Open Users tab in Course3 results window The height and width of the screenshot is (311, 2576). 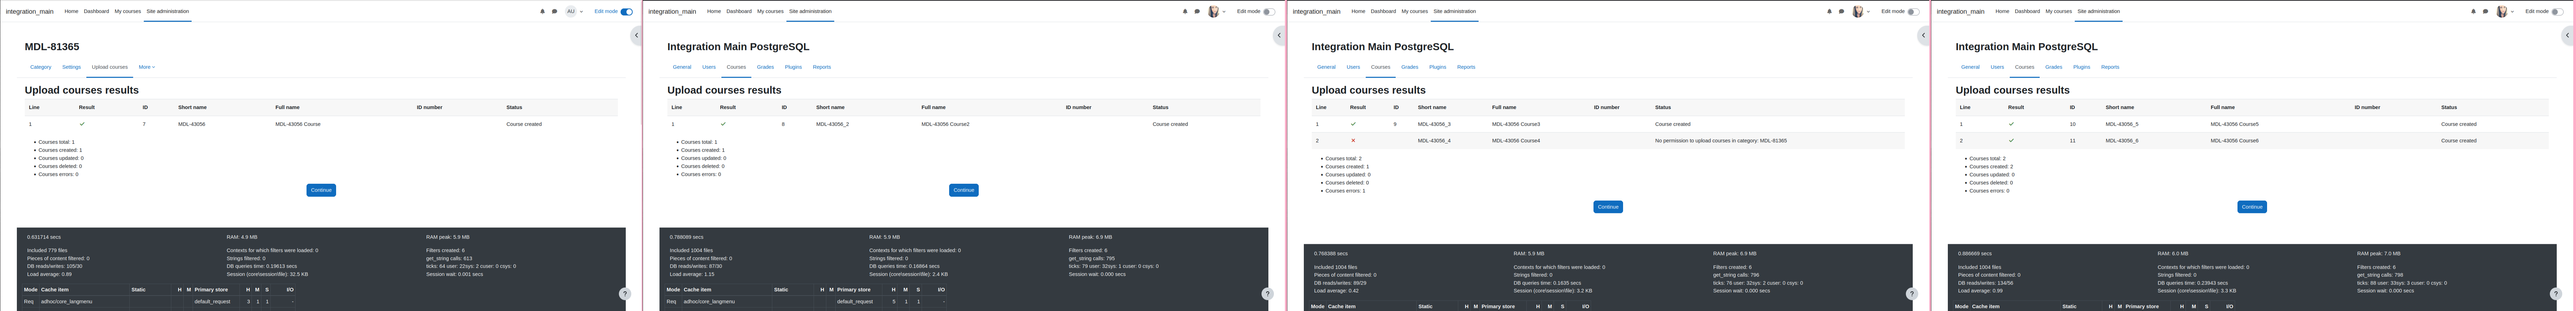pos(1353,67)
